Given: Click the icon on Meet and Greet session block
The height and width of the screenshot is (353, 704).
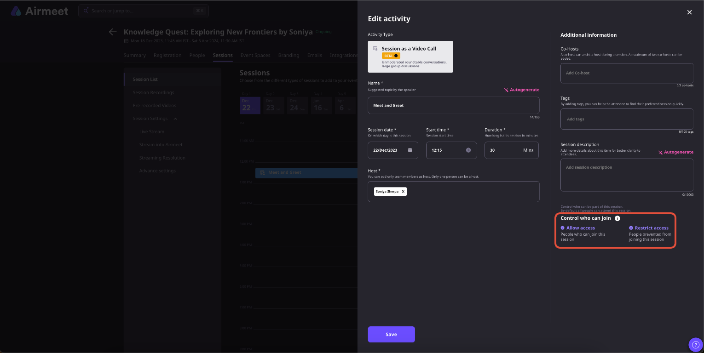Looking at the screenshot, I should coord(262,172).
